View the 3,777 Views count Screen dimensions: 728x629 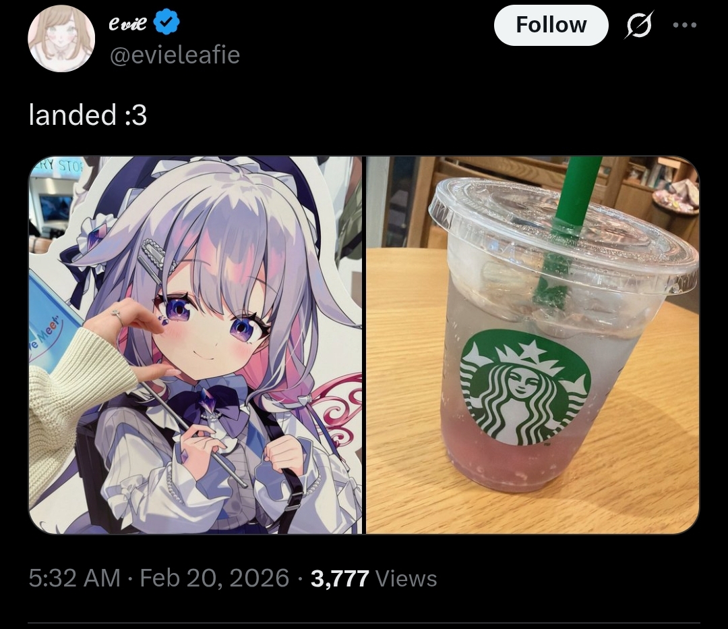coord(373,579)
